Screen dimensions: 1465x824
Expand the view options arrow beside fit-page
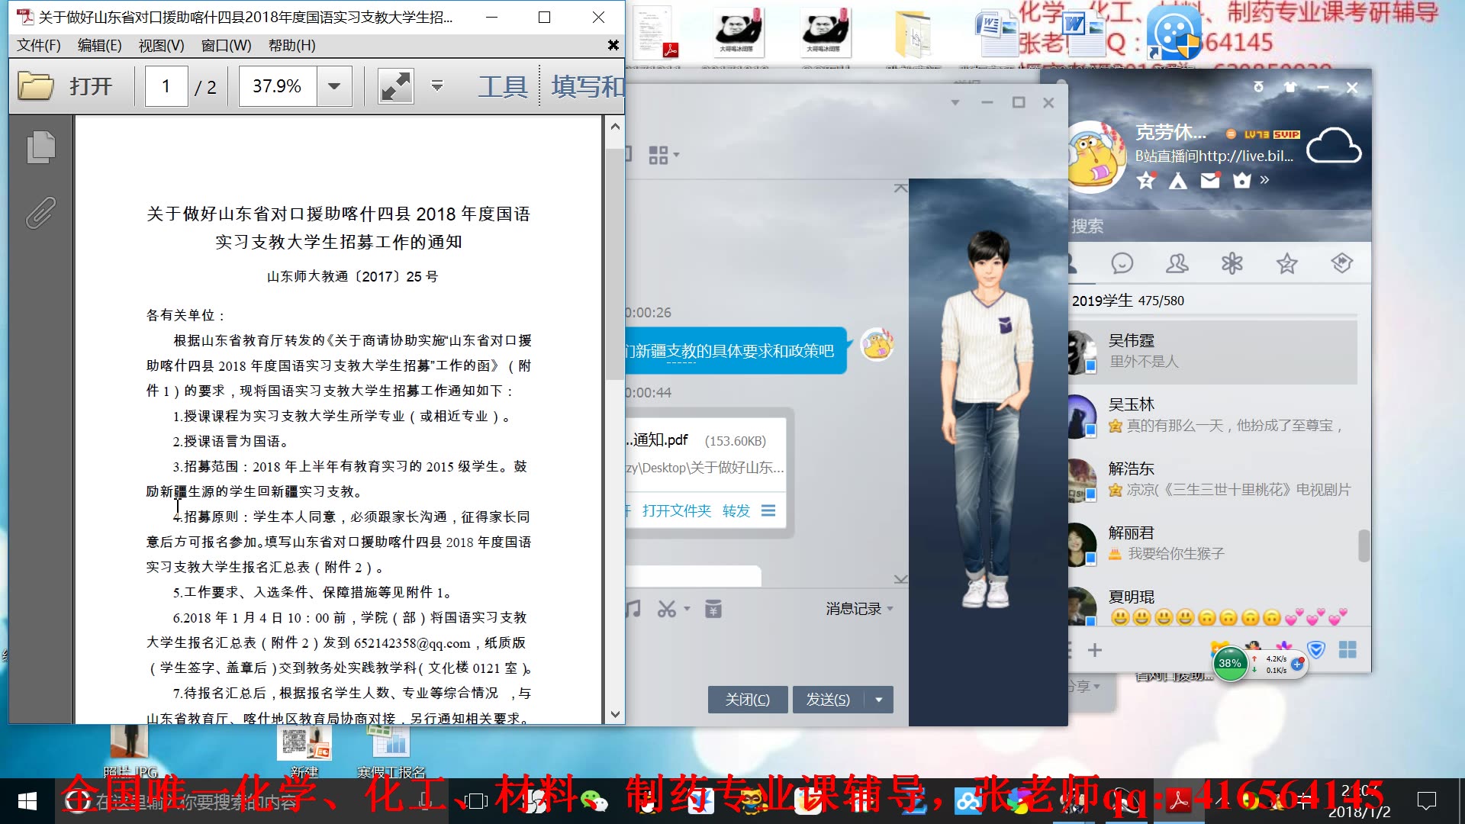(437, 86)
